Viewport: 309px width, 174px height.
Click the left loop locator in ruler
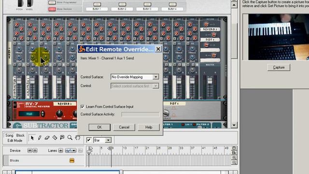pos(90,148)
